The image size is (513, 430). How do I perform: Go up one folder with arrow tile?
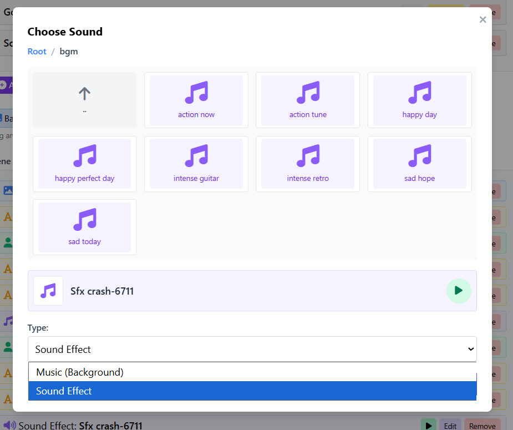coord(84,100)
